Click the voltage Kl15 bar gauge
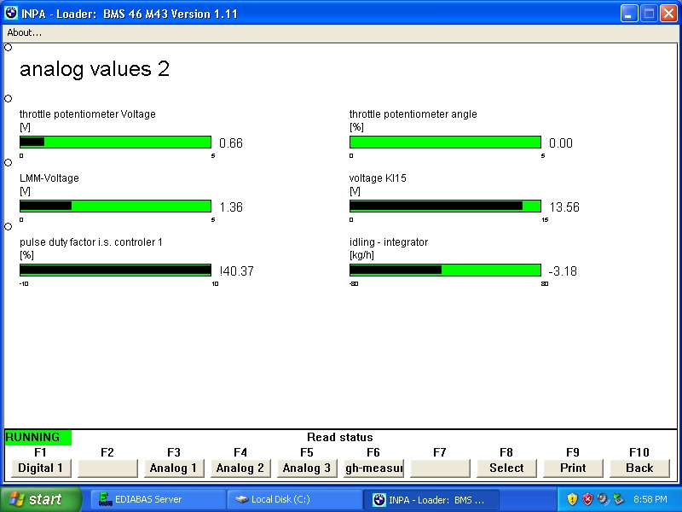This screenshot has width=682, height=512. click(445, 206)
